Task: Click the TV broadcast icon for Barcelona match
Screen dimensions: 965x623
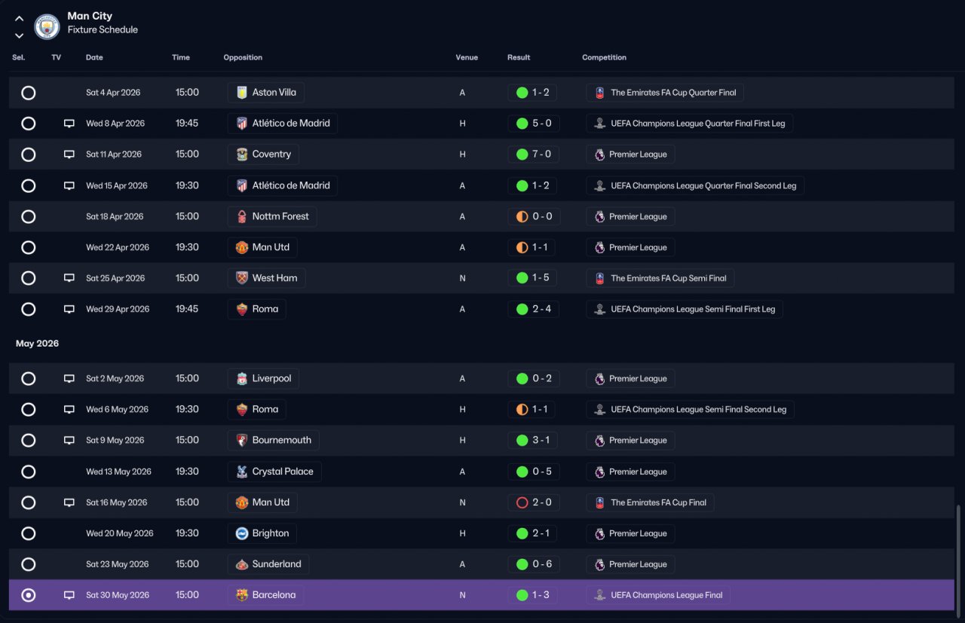Action: tap(69, 595)
